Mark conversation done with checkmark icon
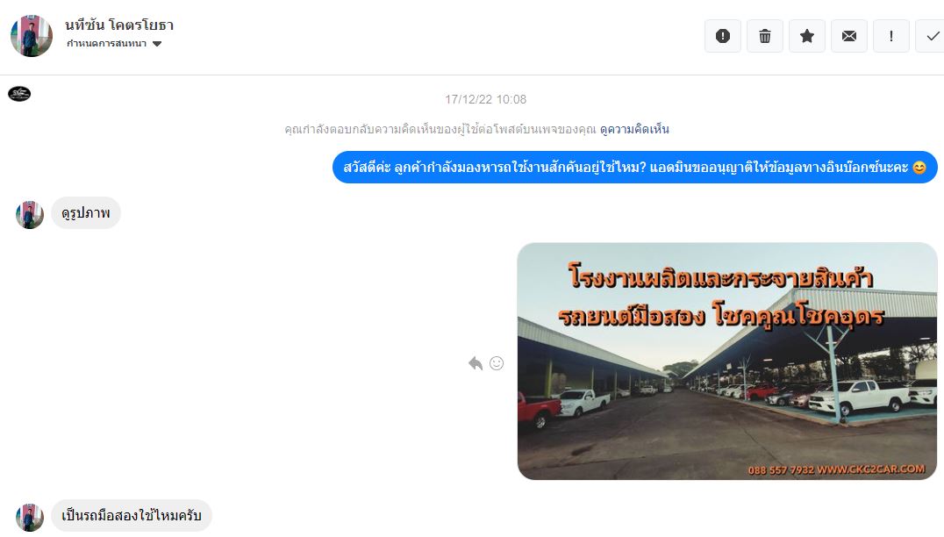The image size is (944, 537). pos(931,36)
